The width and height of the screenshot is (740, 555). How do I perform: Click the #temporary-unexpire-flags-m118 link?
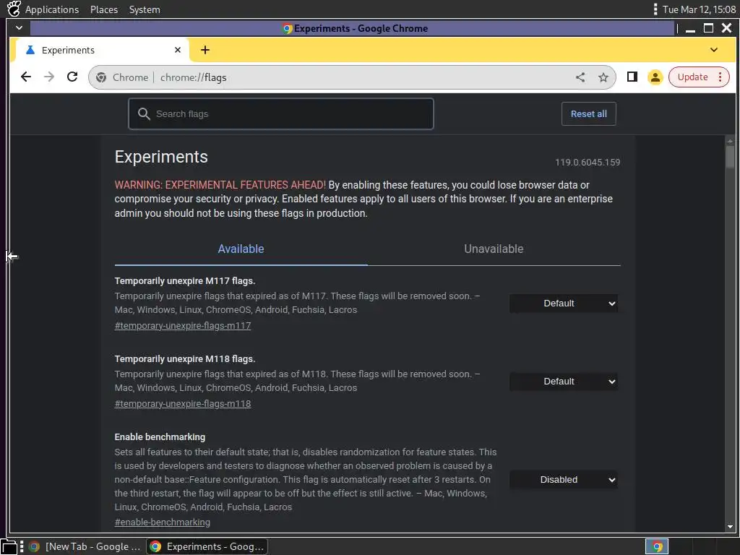click(x=183, y=403)
